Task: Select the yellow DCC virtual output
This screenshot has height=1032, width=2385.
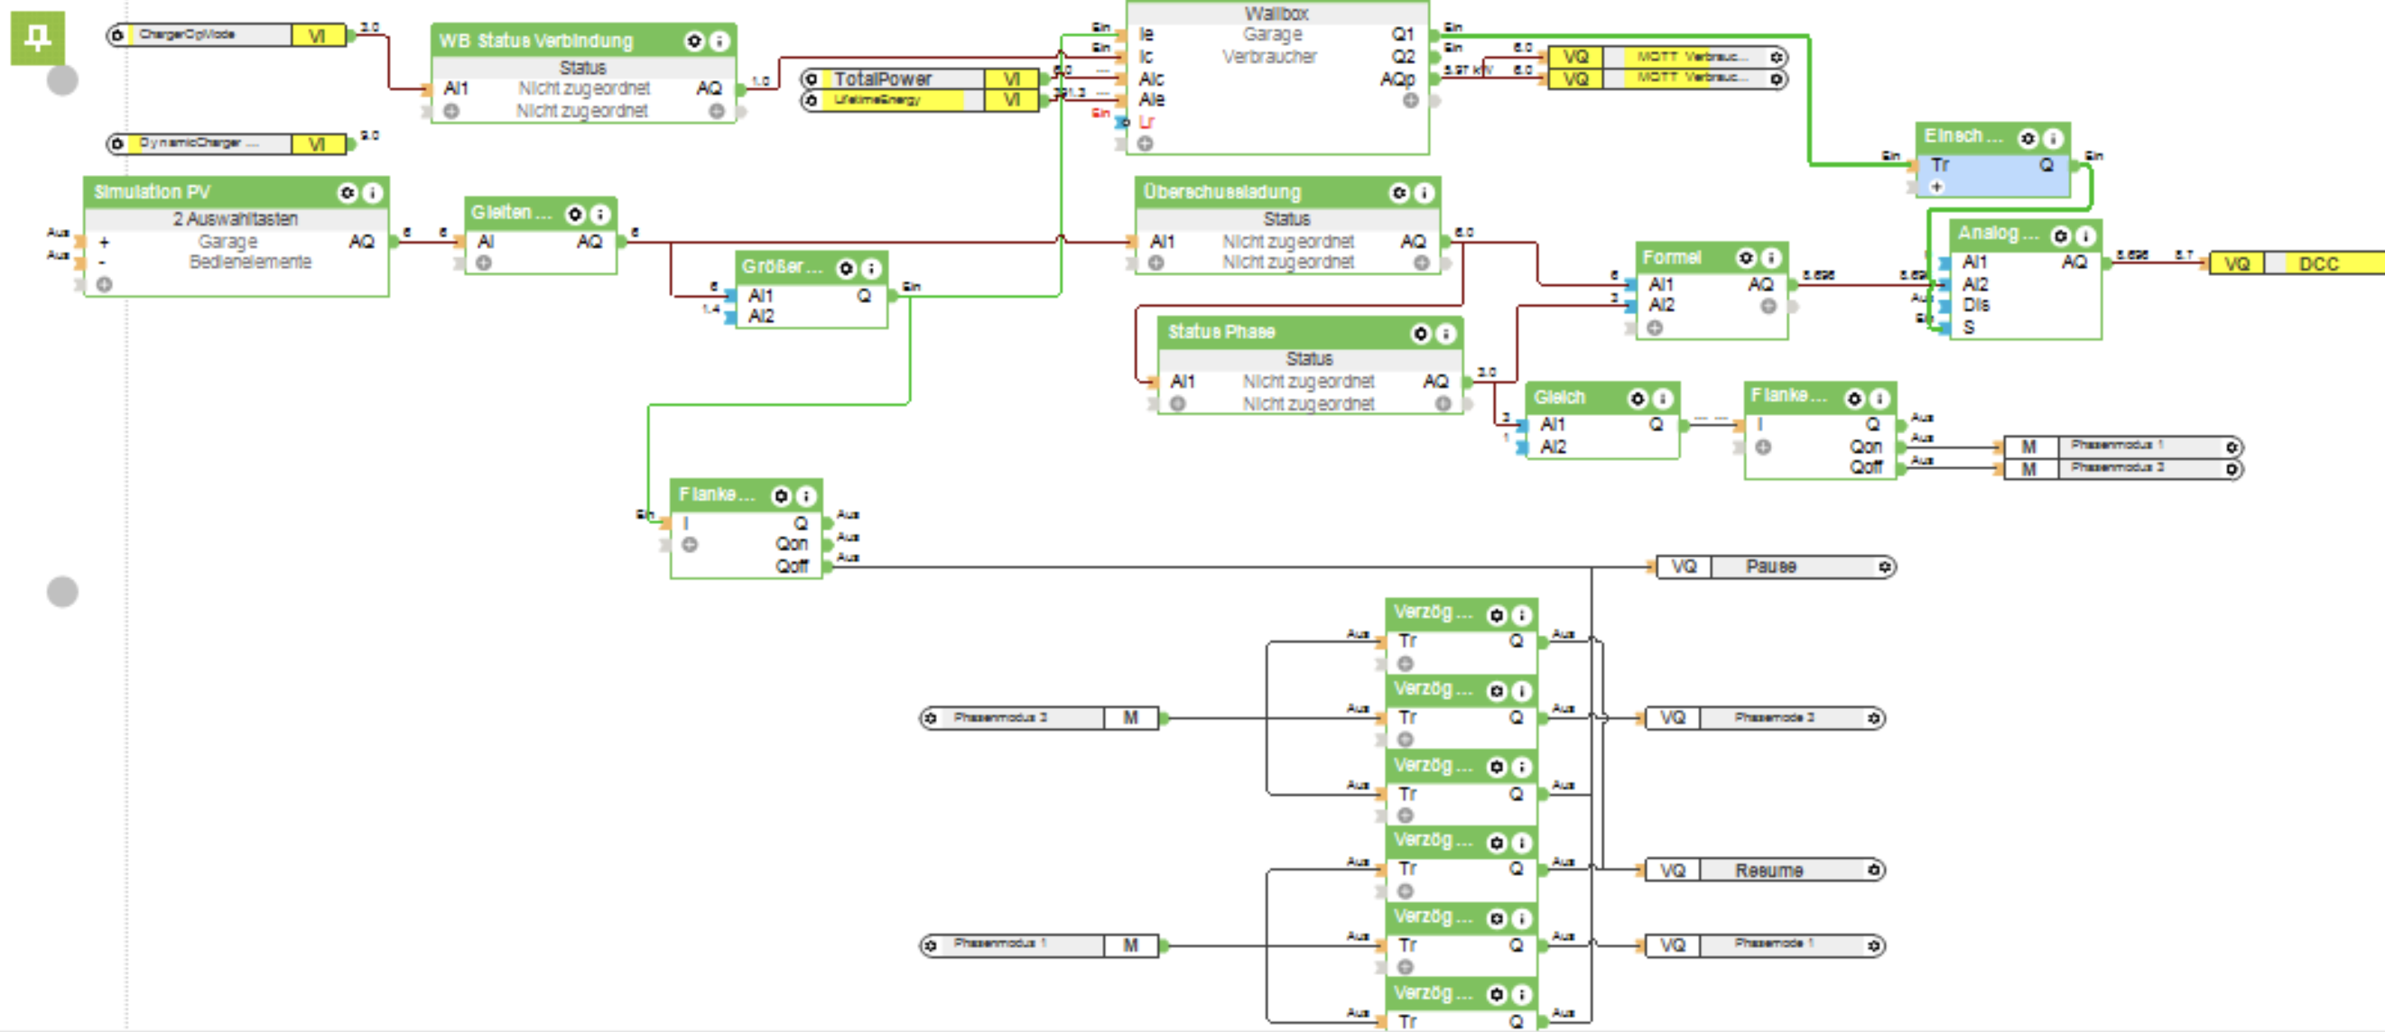Action: pos(2318,263)
